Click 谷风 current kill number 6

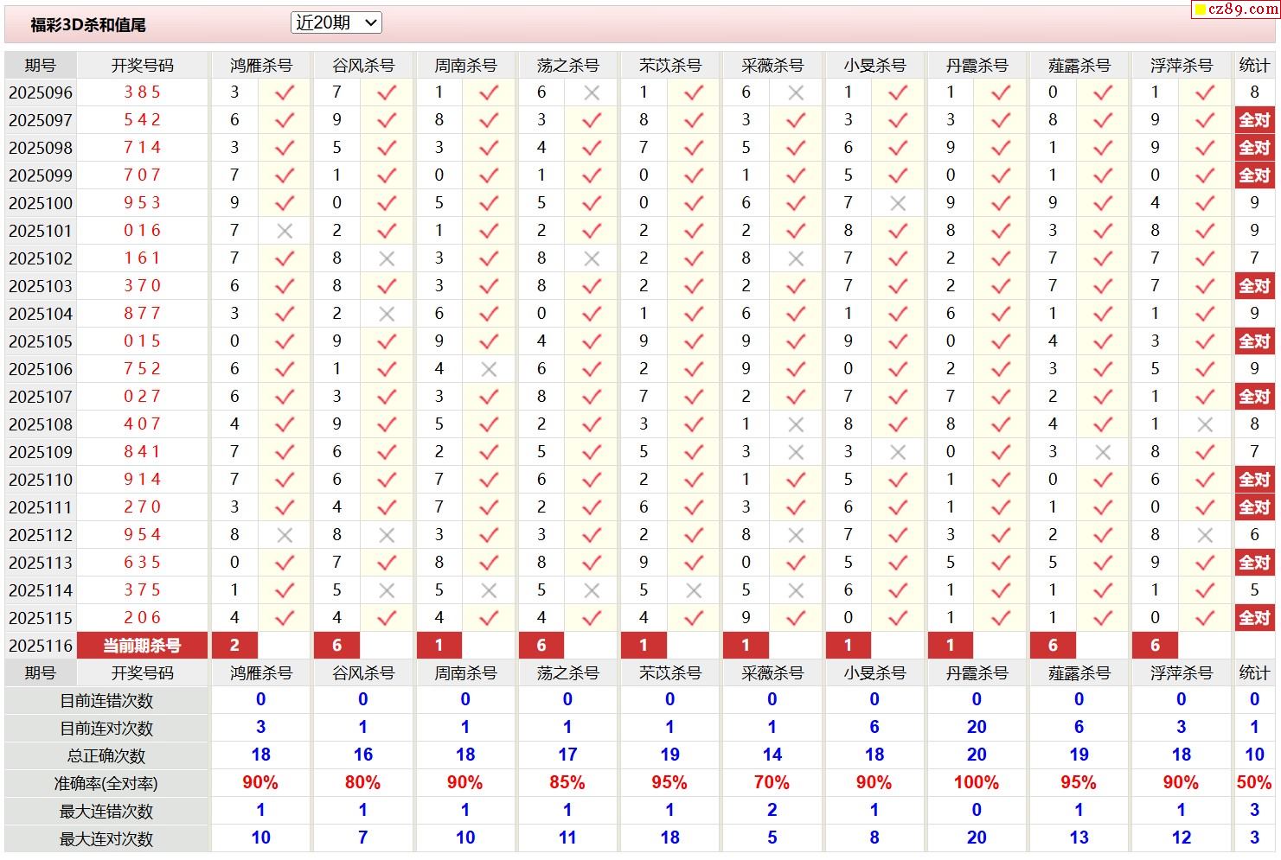pos(336,646)
